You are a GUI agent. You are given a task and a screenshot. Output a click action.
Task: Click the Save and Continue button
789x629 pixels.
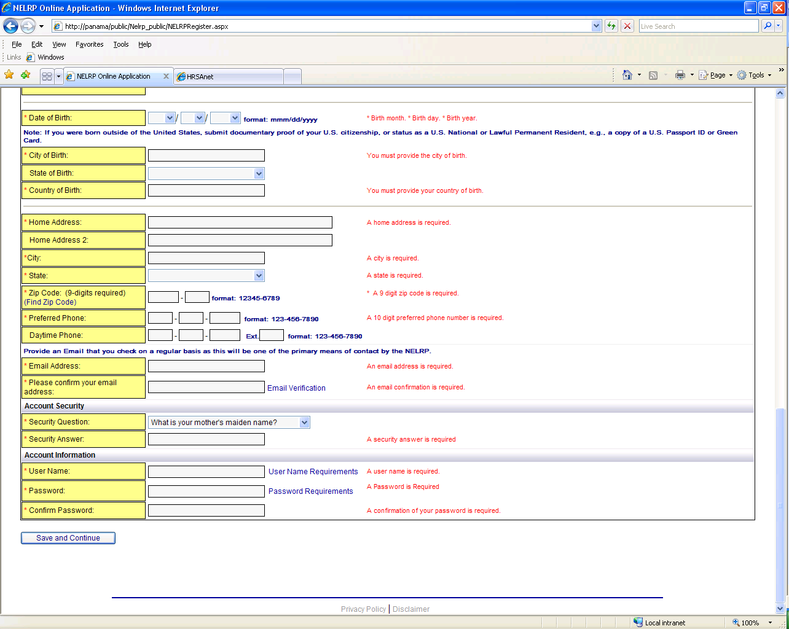(68, 538)
